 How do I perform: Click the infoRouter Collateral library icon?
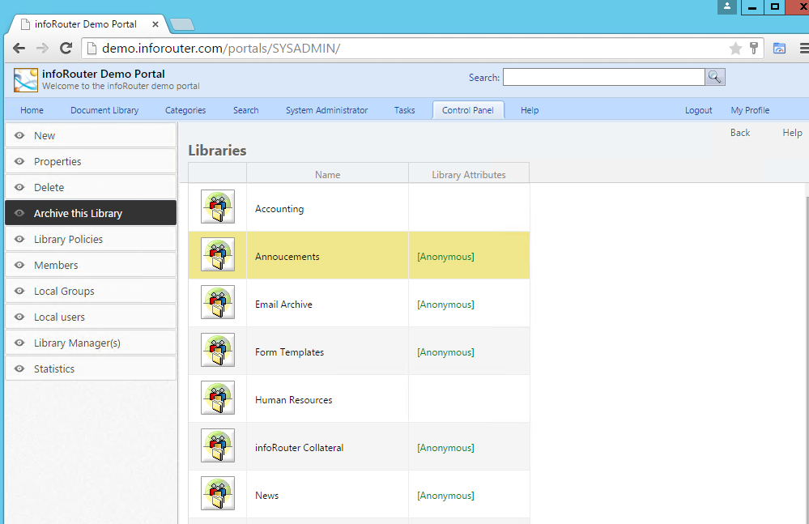tap(218, 445)
